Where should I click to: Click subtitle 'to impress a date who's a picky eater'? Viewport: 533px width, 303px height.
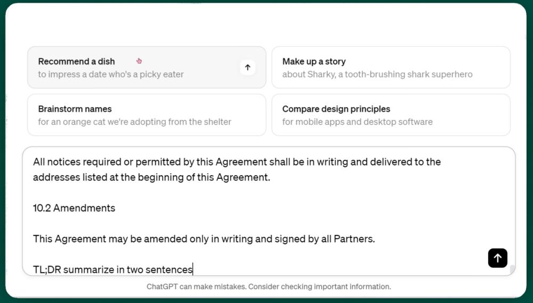pyautogui.click(x=111, y=75)
